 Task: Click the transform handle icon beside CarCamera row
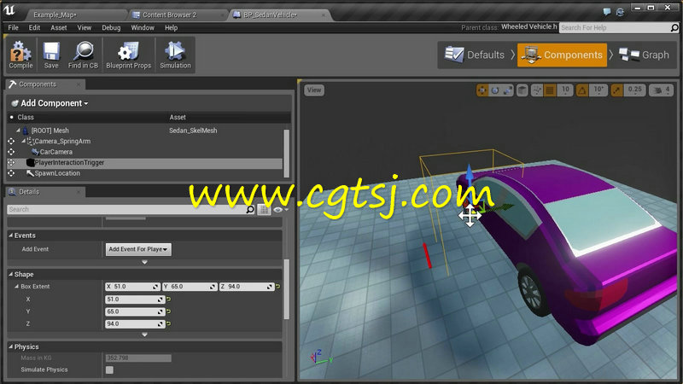tap(11, 152)
